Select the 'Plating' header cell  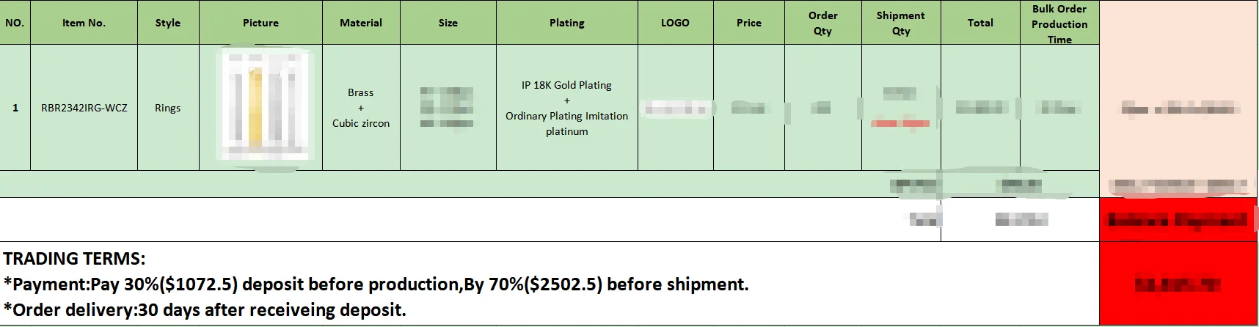567,23
